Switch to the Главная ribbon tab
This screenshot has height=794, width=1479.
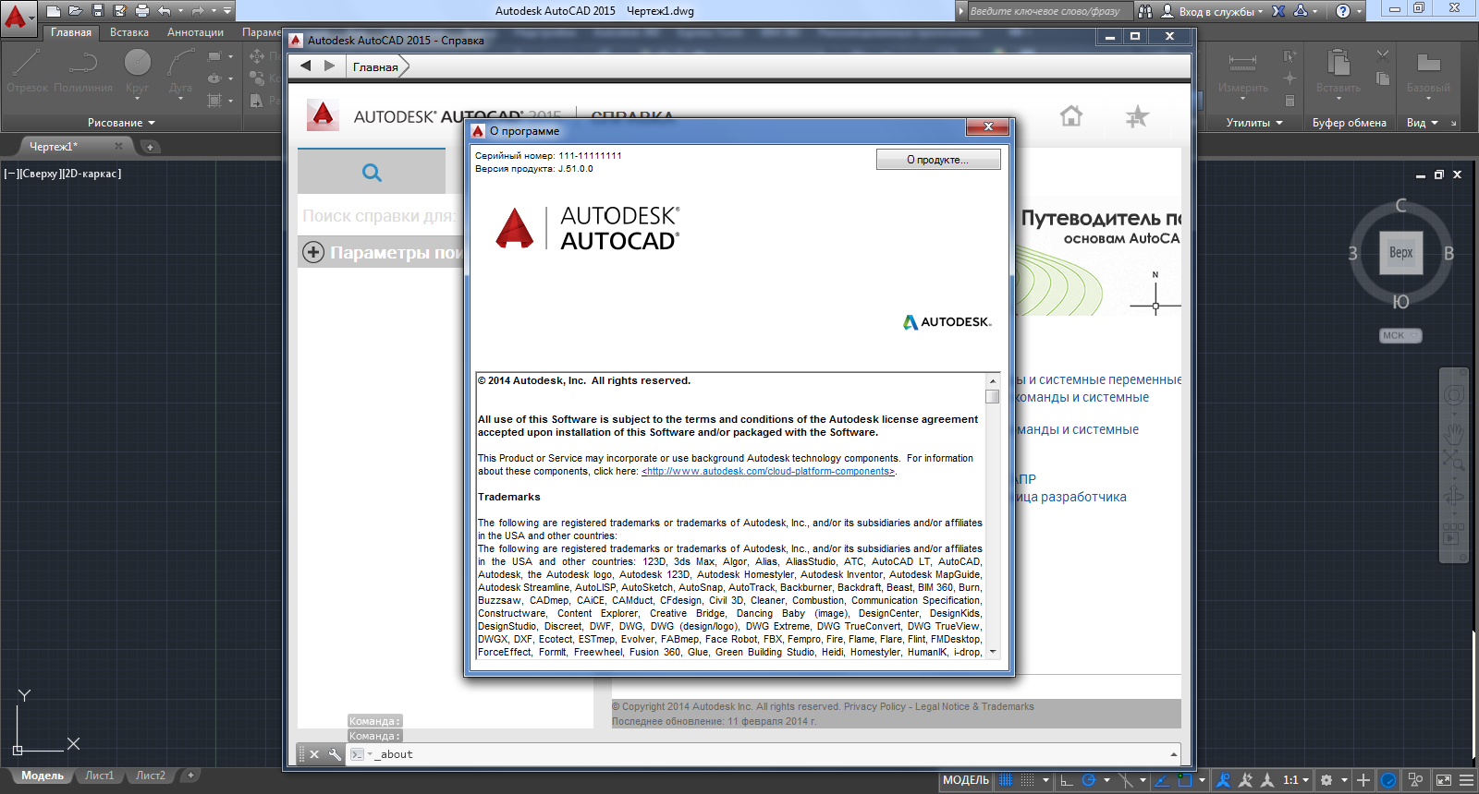pyautogui.click(x=71, y=32)
